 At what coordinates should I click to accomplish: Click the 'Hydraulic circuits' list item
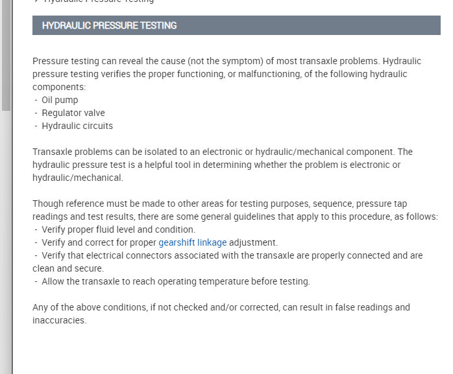point(77,126)
